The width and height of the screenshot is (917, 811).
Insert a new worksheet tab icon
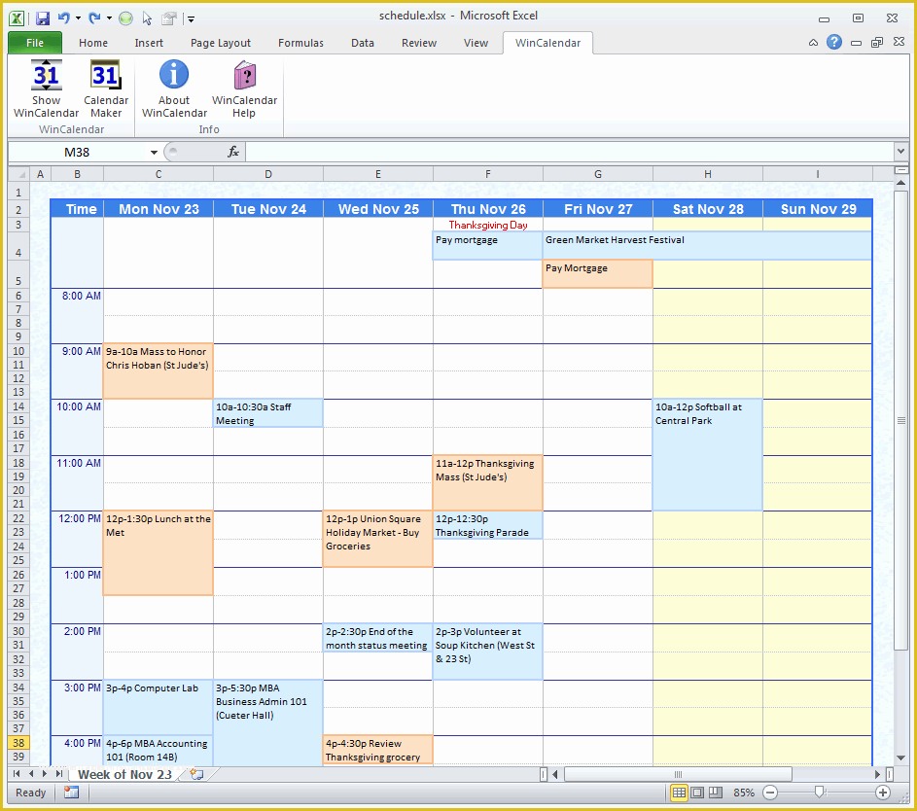196,774
